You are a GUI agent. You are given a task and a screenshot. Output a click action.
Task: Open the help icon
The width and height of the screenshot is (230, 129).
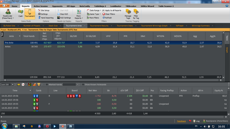click(227, 6)
